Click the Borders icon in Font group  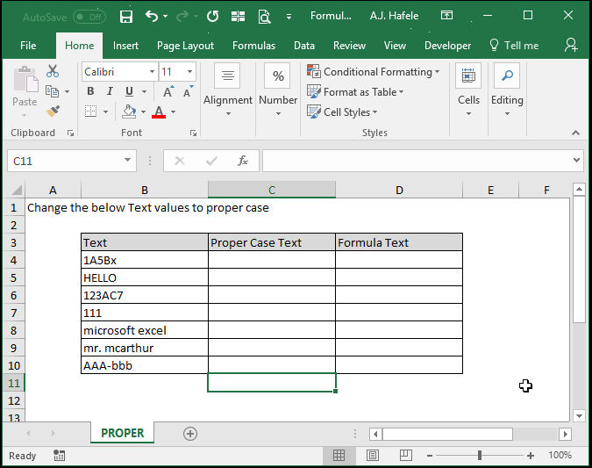90,112
